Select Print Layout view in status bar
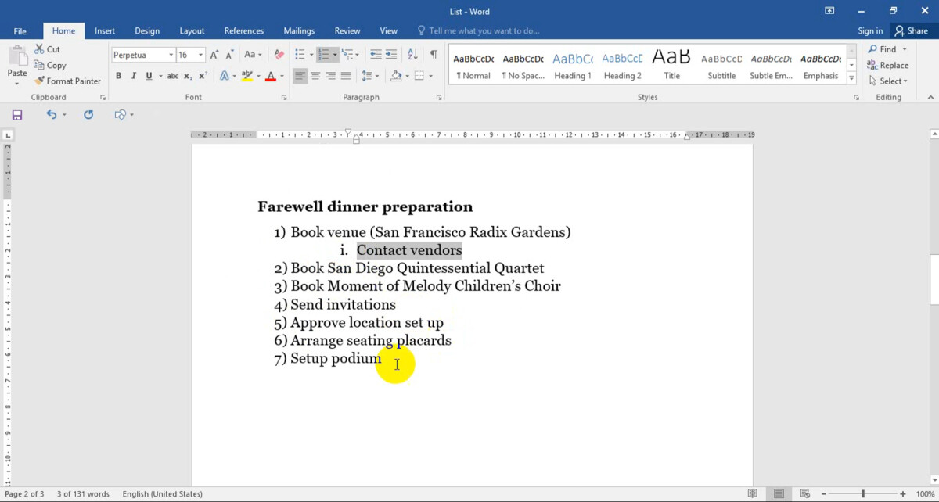Screen dimensions: 939x502 pyautogui.click(x=779, y=494)
